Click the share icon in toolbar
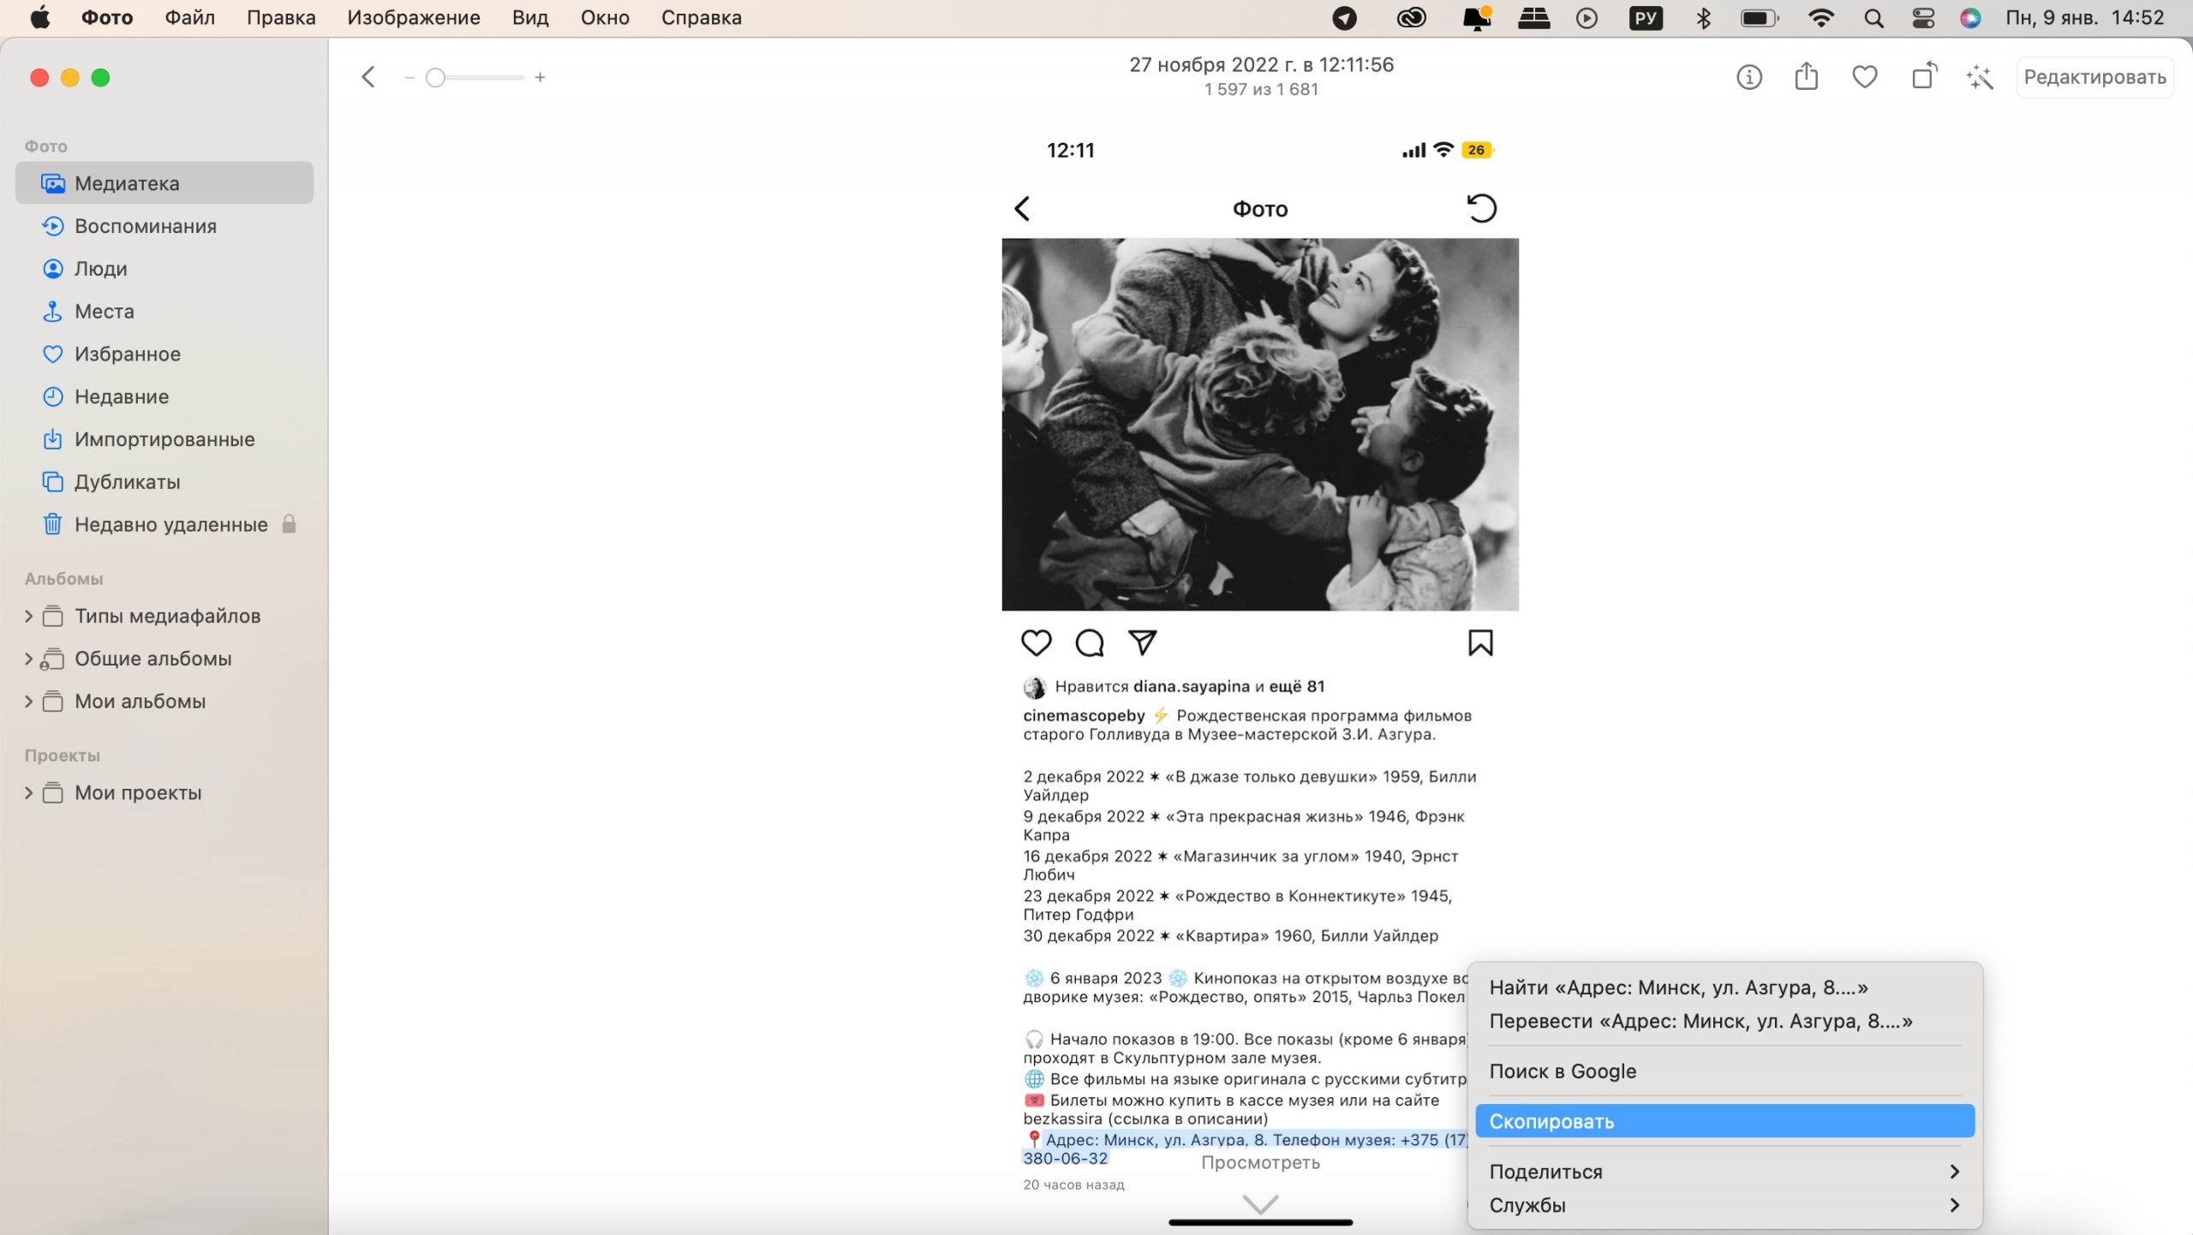Viewport: 2193px width, 1235px height. [x=1807, y=76]
